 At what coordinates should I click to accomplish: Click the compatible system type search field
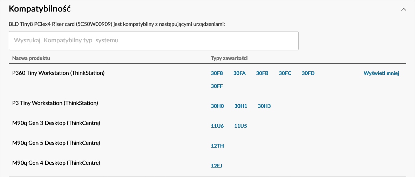click(154, 41)
